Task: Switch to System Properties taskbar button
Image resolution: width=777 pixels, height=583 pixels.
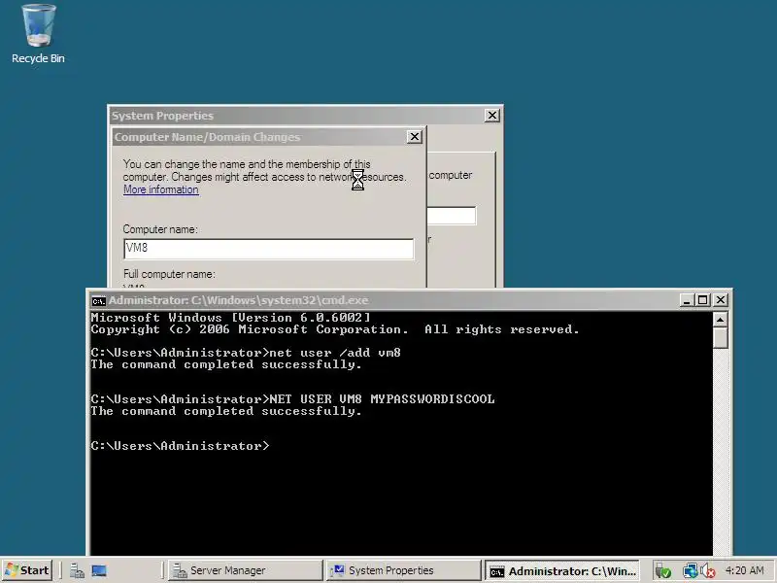Action: coord(404,570)
